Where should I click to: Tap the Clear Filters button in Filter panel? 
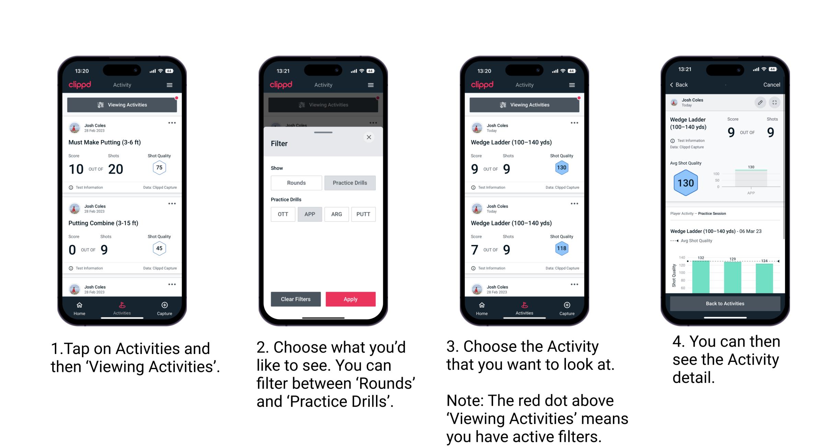click(295, 299)
